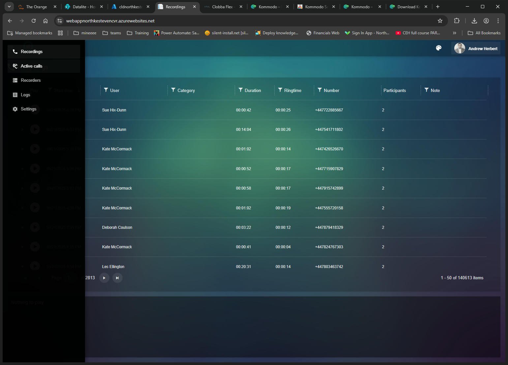Filter the User column
The width and height of the screenshot is (508, 365).
click(x=106, y=90)
